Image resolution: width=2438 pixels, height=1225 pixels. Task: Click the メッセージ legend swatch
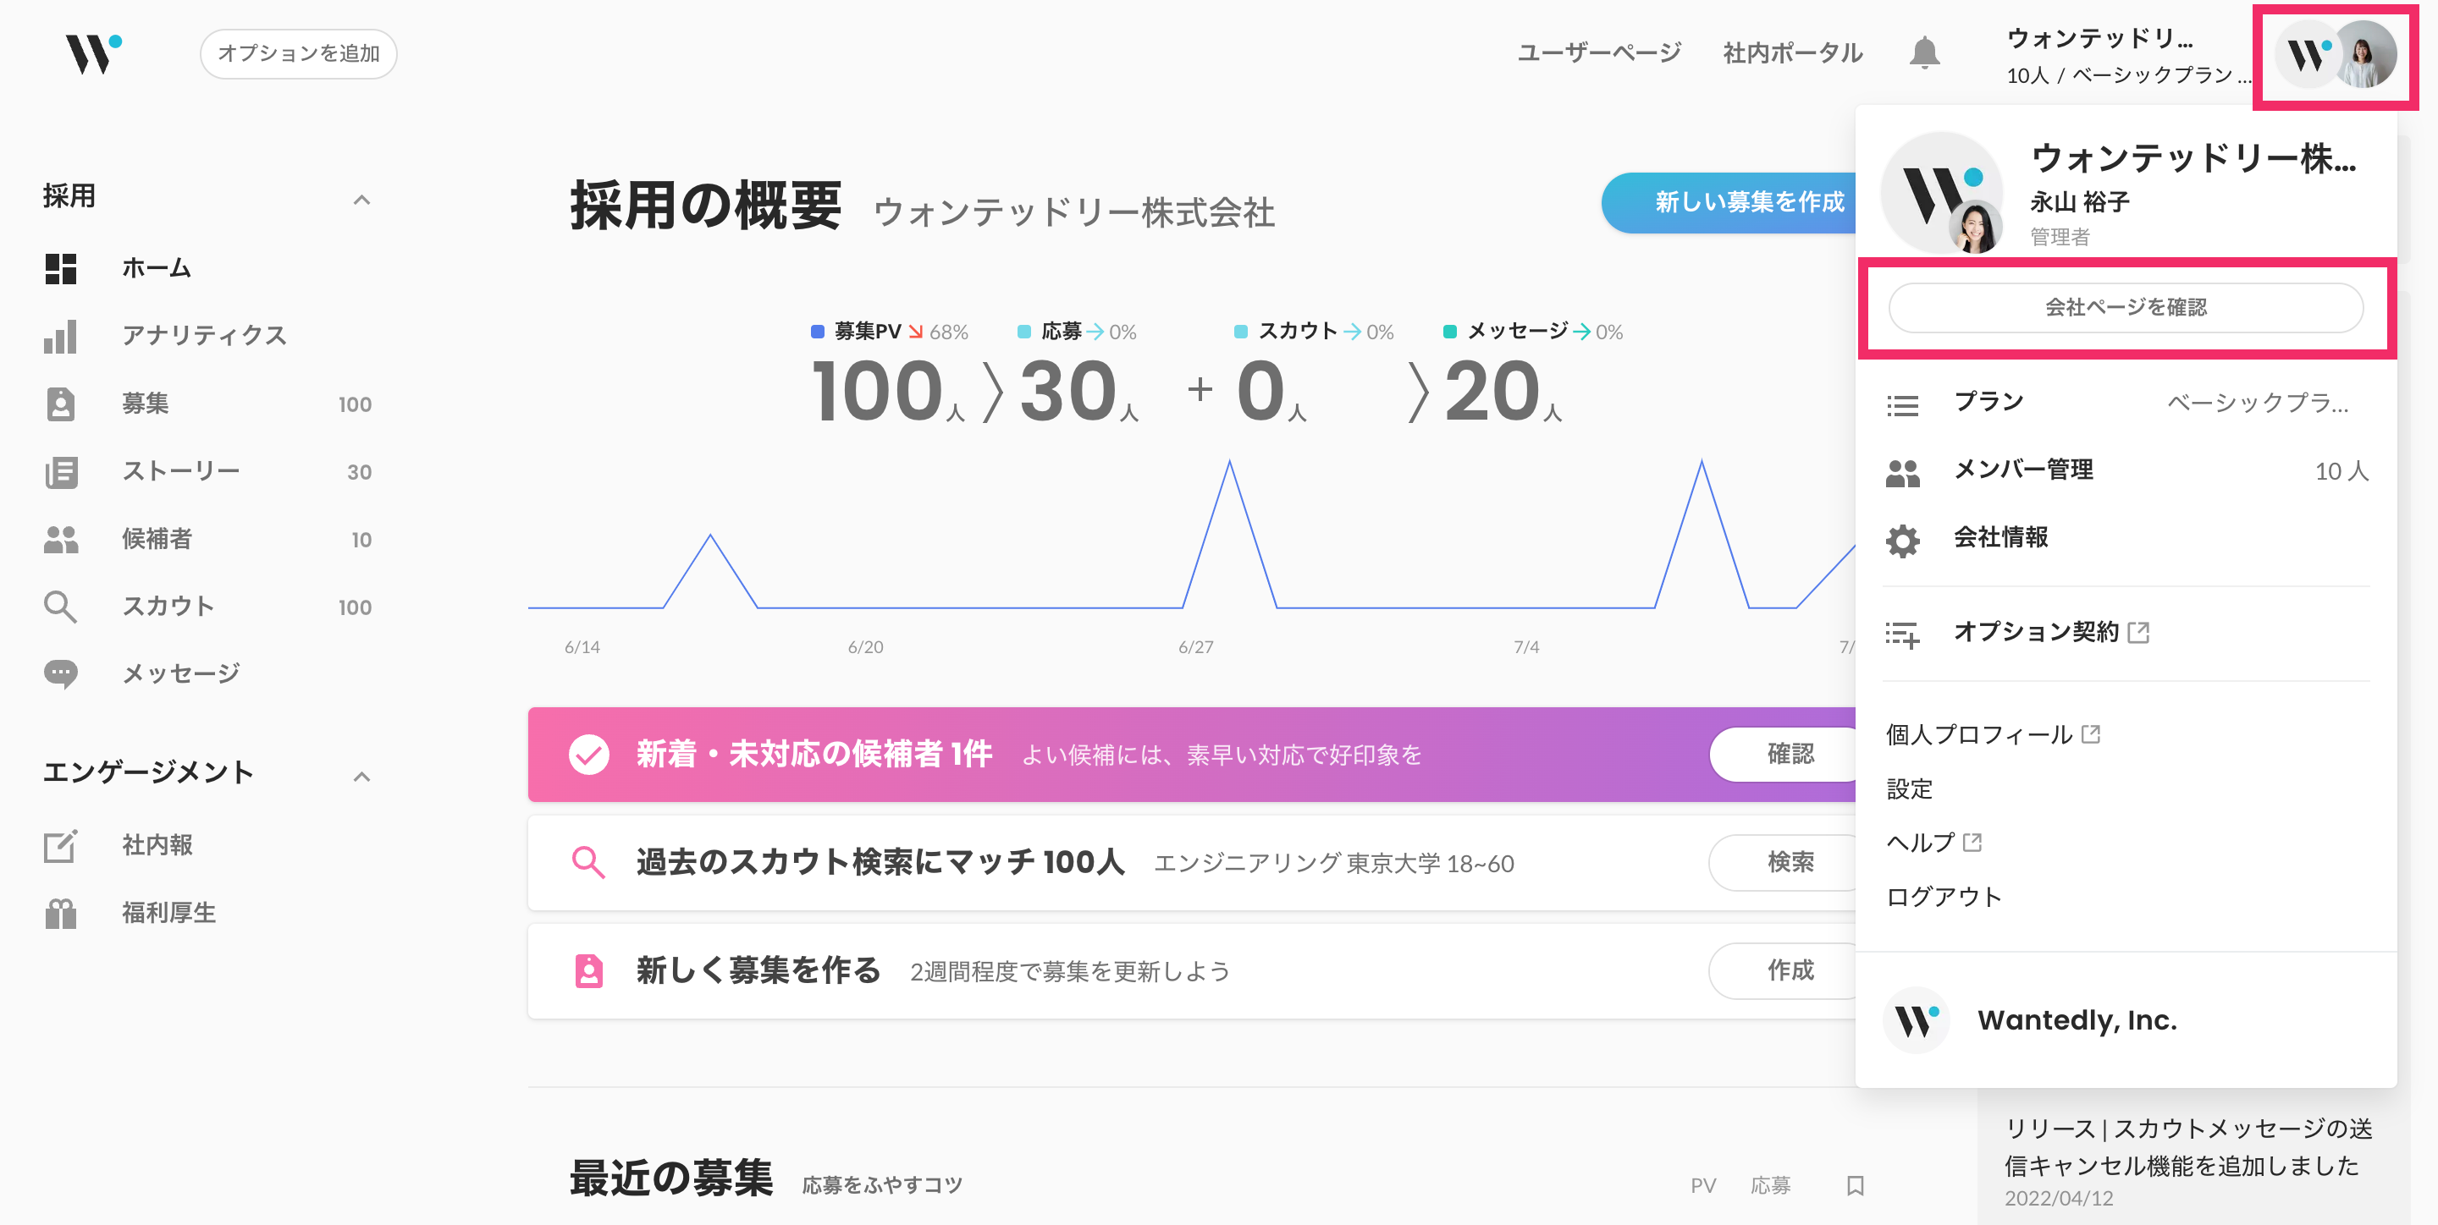click(1449, 331)
